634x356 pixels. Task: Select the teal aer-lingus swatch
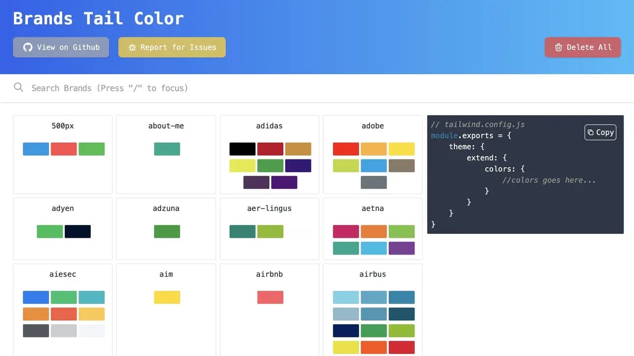tap(242, 231)
